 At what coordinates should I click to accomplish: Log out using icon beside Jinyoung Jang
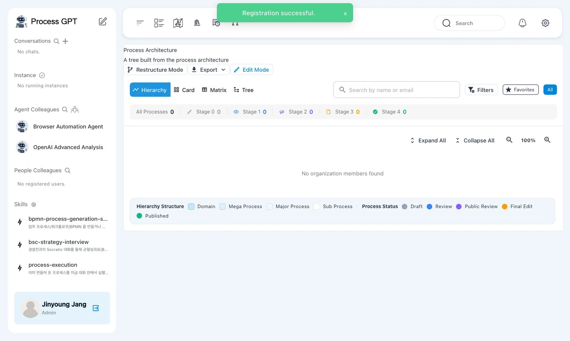click(96, 308)
